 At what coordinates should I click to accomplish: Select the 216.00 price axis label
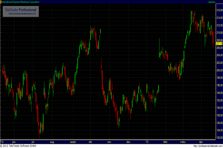pos(219,10)
